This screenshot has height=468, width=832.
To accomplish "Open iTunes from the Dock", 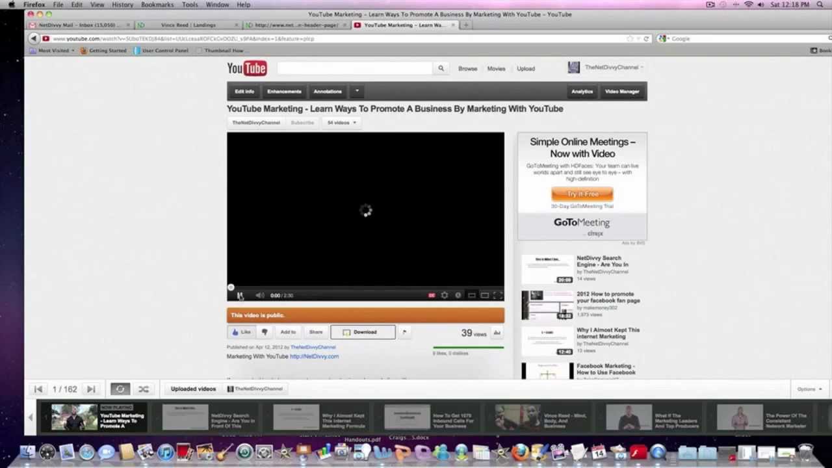I will pyautogui.click(x=165, y=452).
